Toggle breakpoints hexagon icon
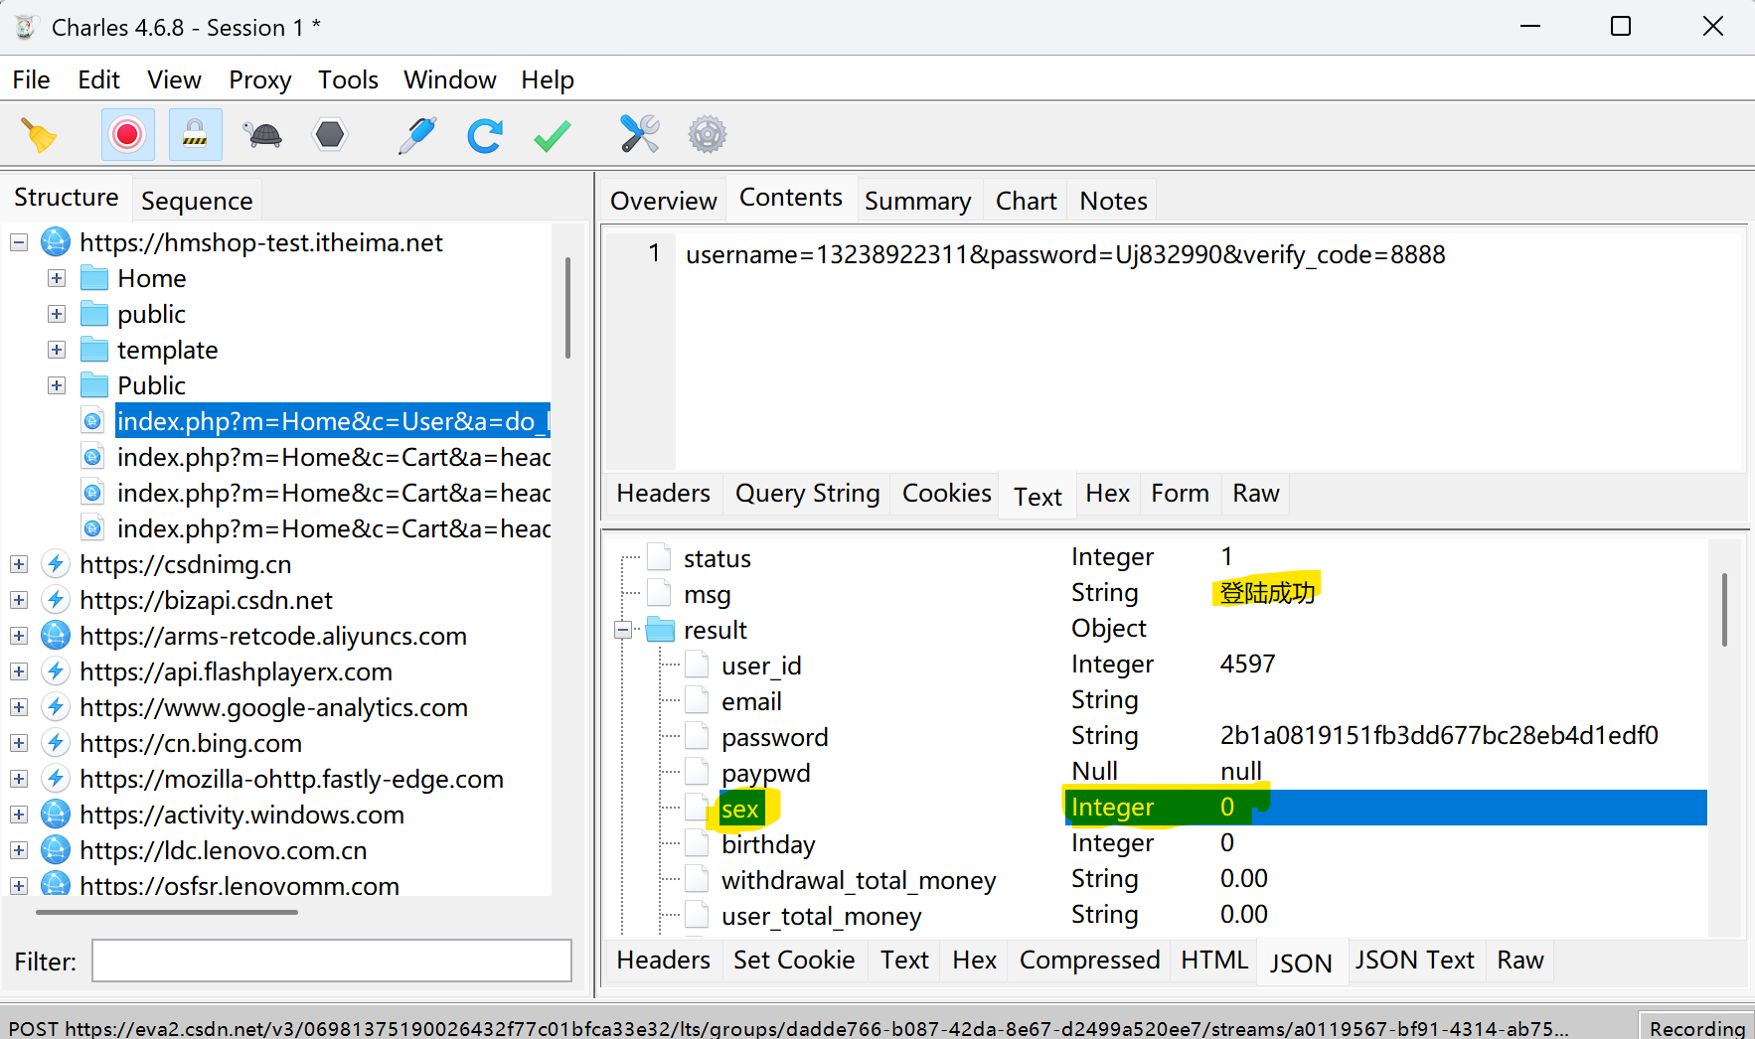Screen dimensions: 1755x1039 pyautogui.click(x=330, y=134)
